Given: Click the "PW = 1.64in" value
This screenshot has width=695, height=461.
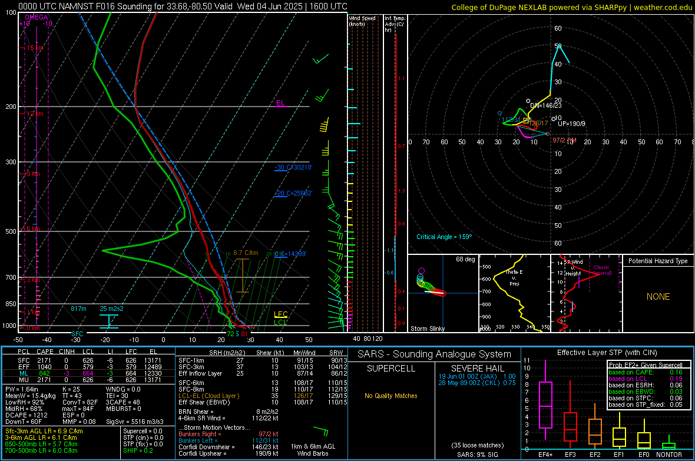Looking at the screenshot, I should [x=22, y=389].
